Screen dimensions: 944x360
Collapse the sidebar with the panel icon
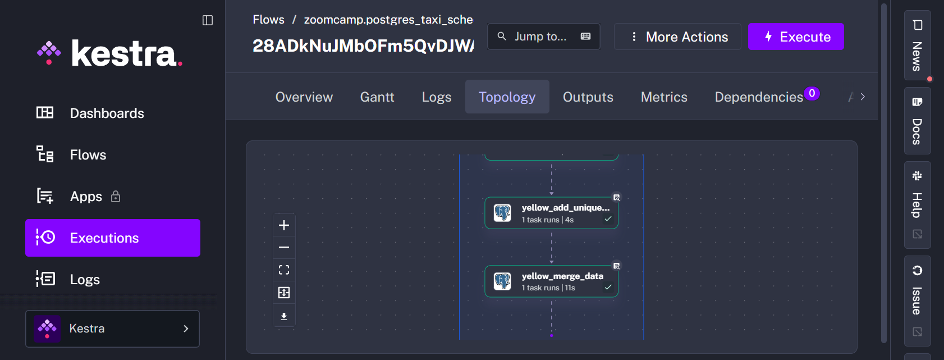click(208, 20)
